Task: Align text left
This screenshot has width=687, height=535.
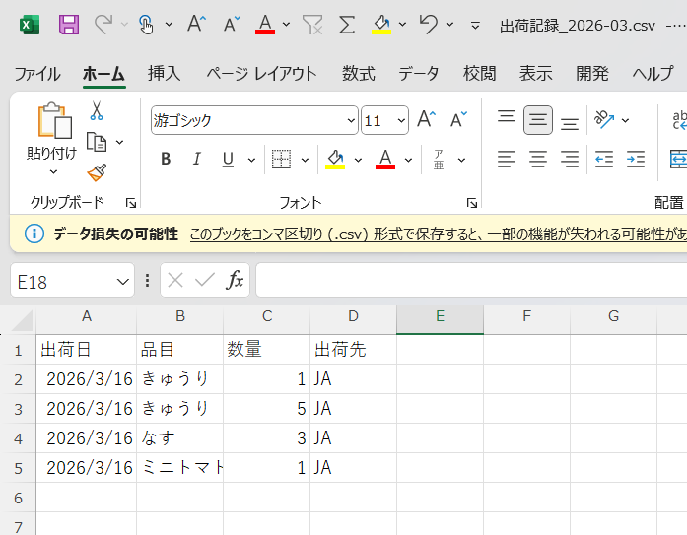Action: click(507, 159)
